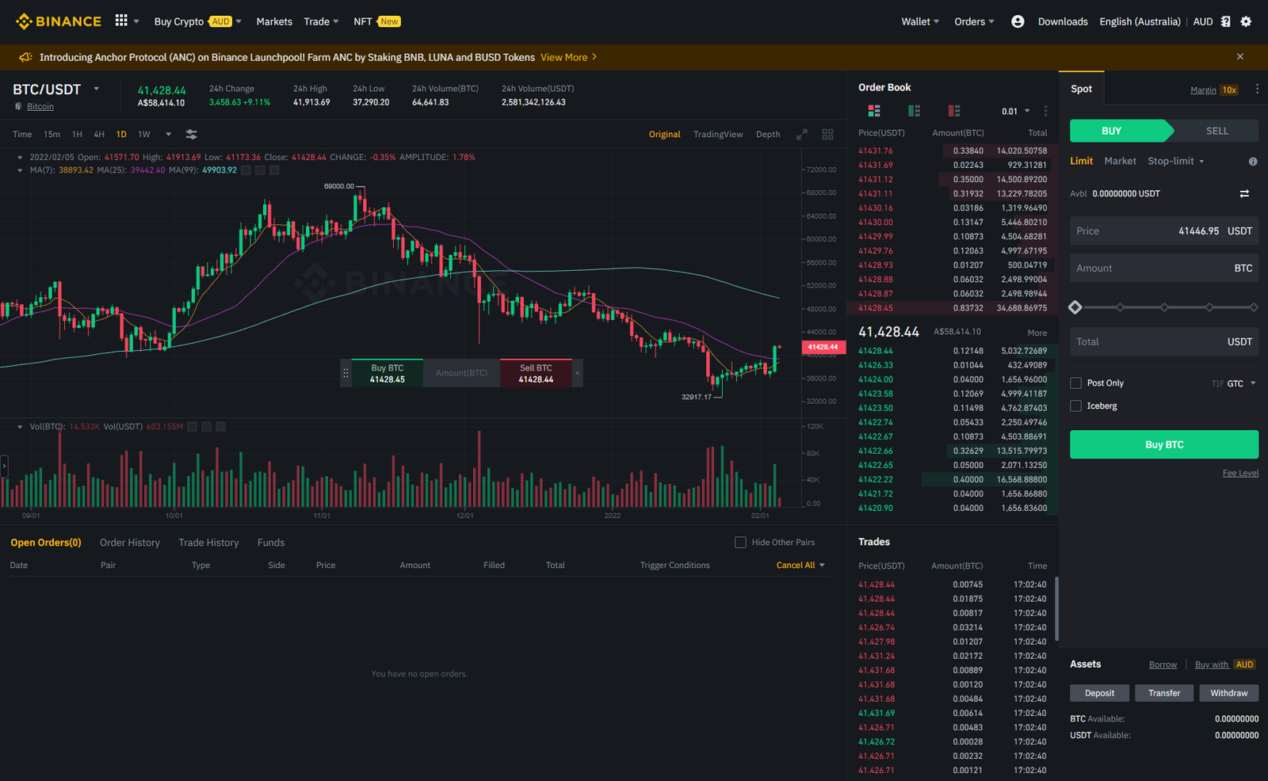The image size is (1268, 781).
Task: Click the Amount BTC input field
Action: [x=1164, y=269]
